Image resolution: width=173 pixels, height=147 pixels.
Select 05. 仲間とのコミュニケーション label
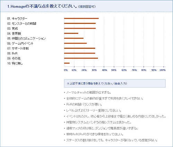coord(26,38)
